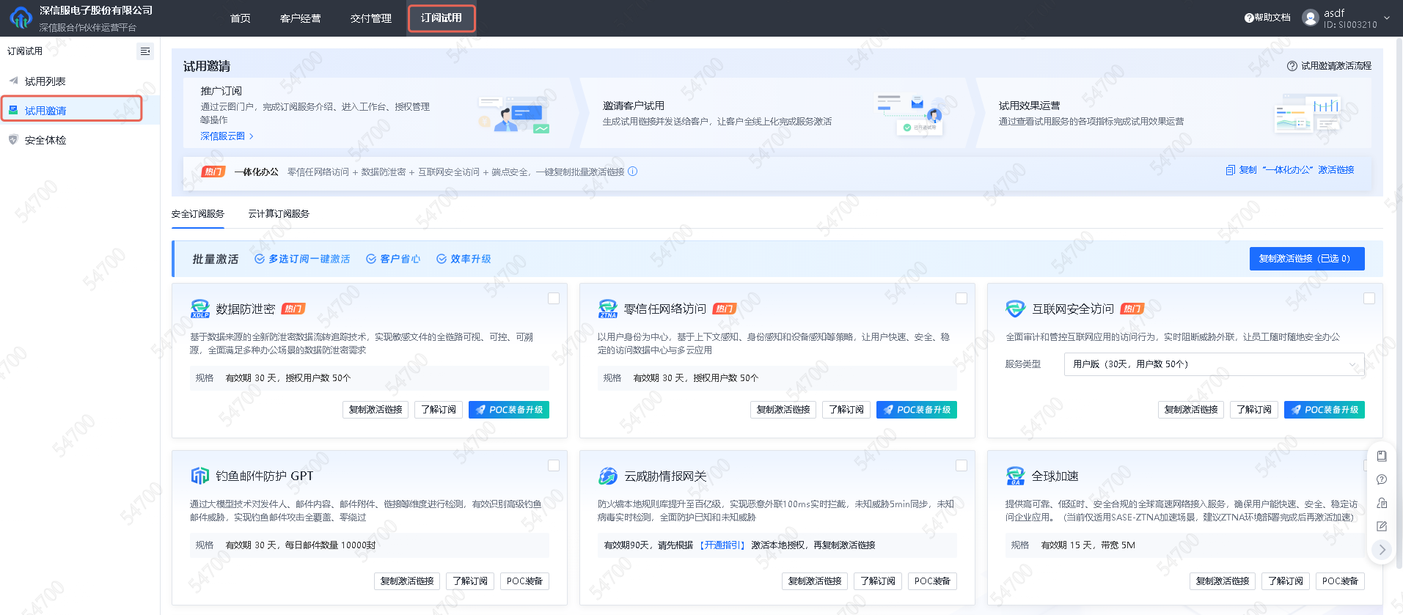Click the sidebar collapse icon beside 订阅试用

point(145,51)
